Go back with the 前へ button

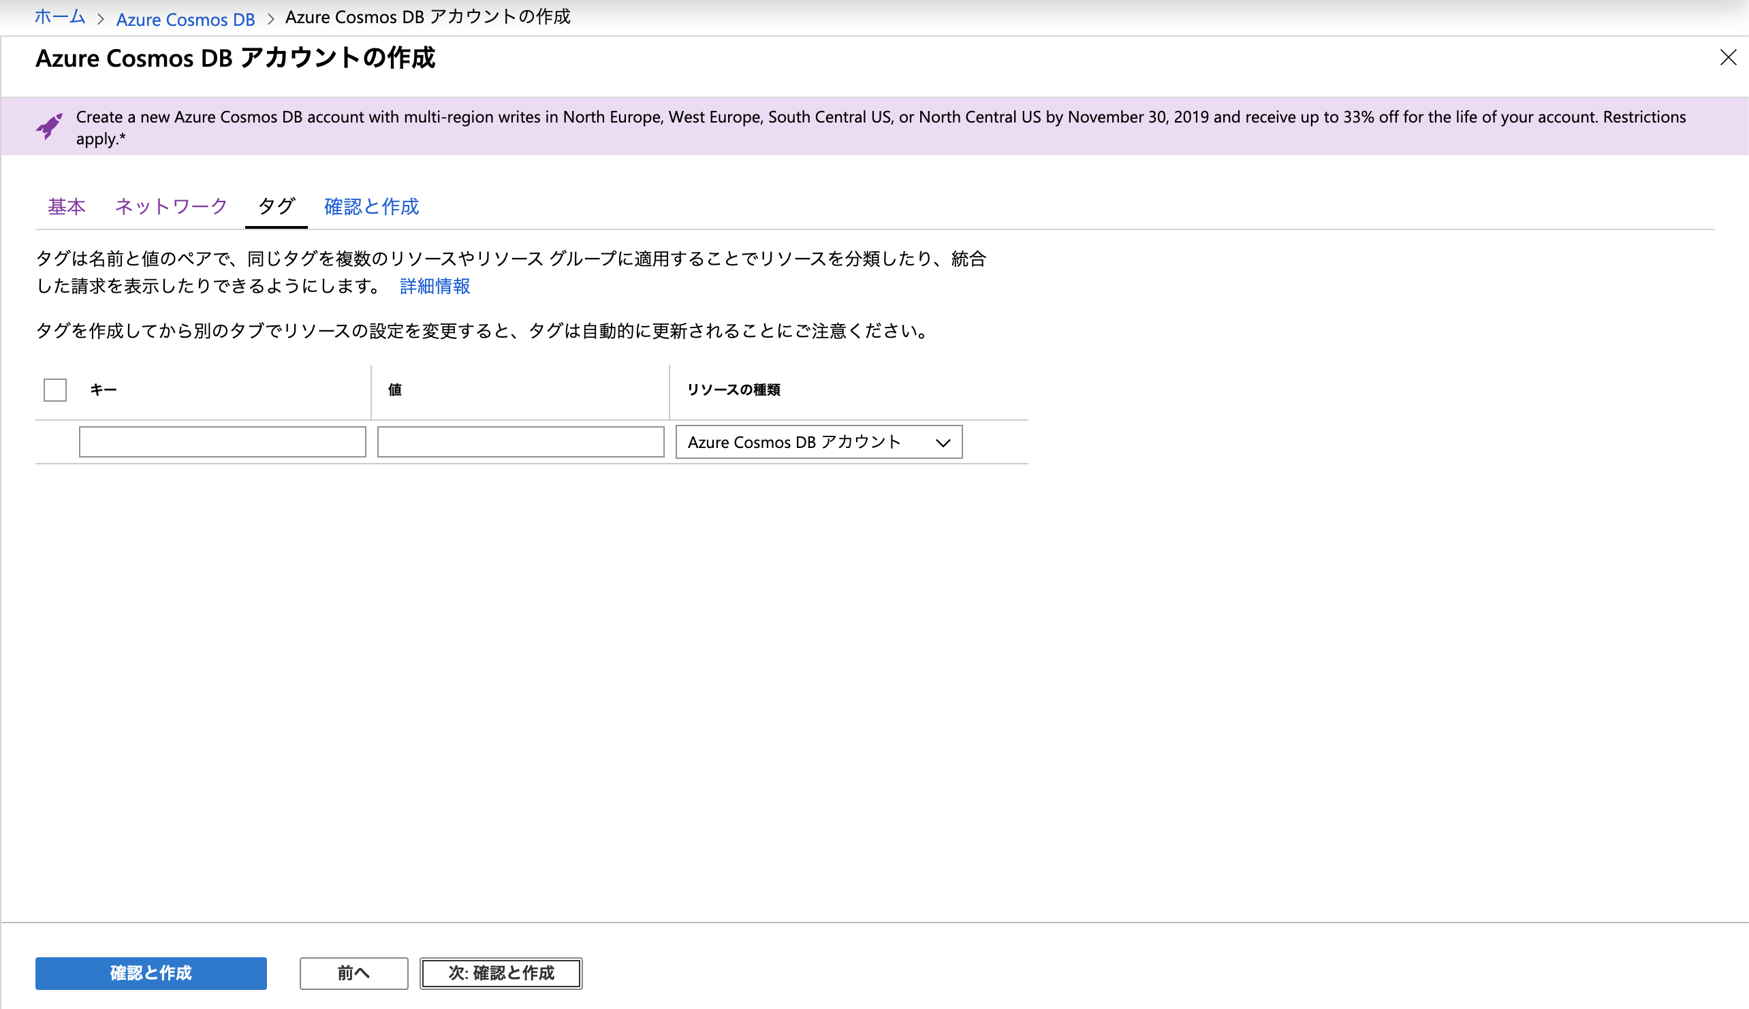tap(353, 973)
